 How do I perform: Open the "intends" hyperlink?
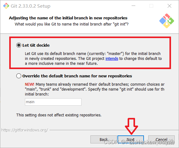click(112, 59)
